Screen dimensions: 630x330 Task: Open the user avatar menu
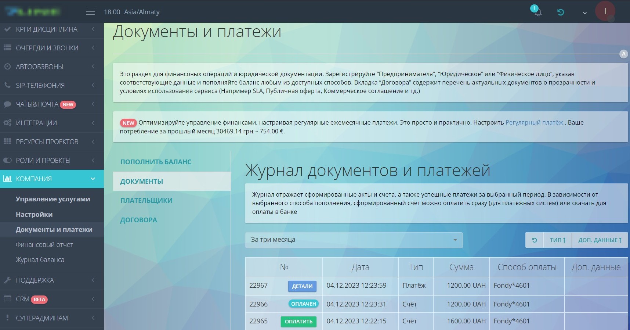pos(605,11)
